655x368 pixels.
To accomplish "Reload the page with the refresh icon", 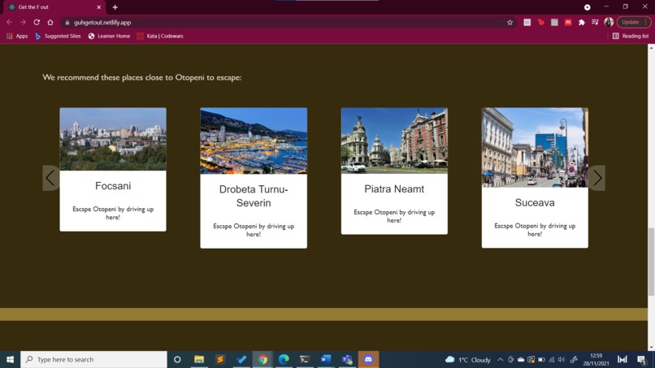I will pyautogui.click(x=37, y=23).
